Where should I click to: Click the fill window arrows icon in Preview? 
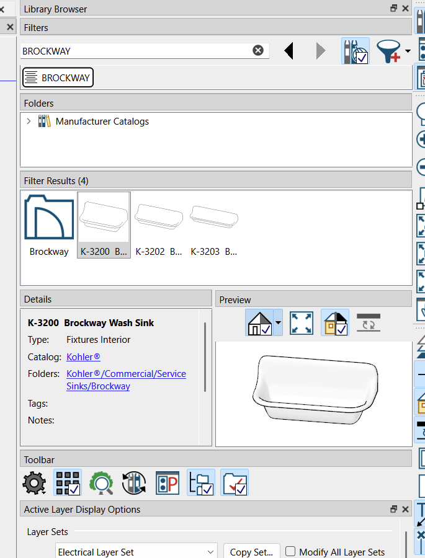click(302, 323)
